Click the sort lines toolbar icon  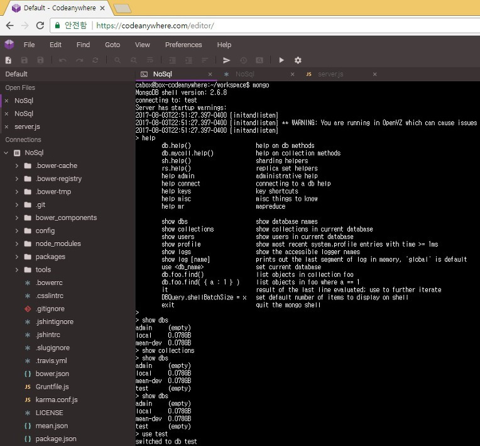(204, 60)
